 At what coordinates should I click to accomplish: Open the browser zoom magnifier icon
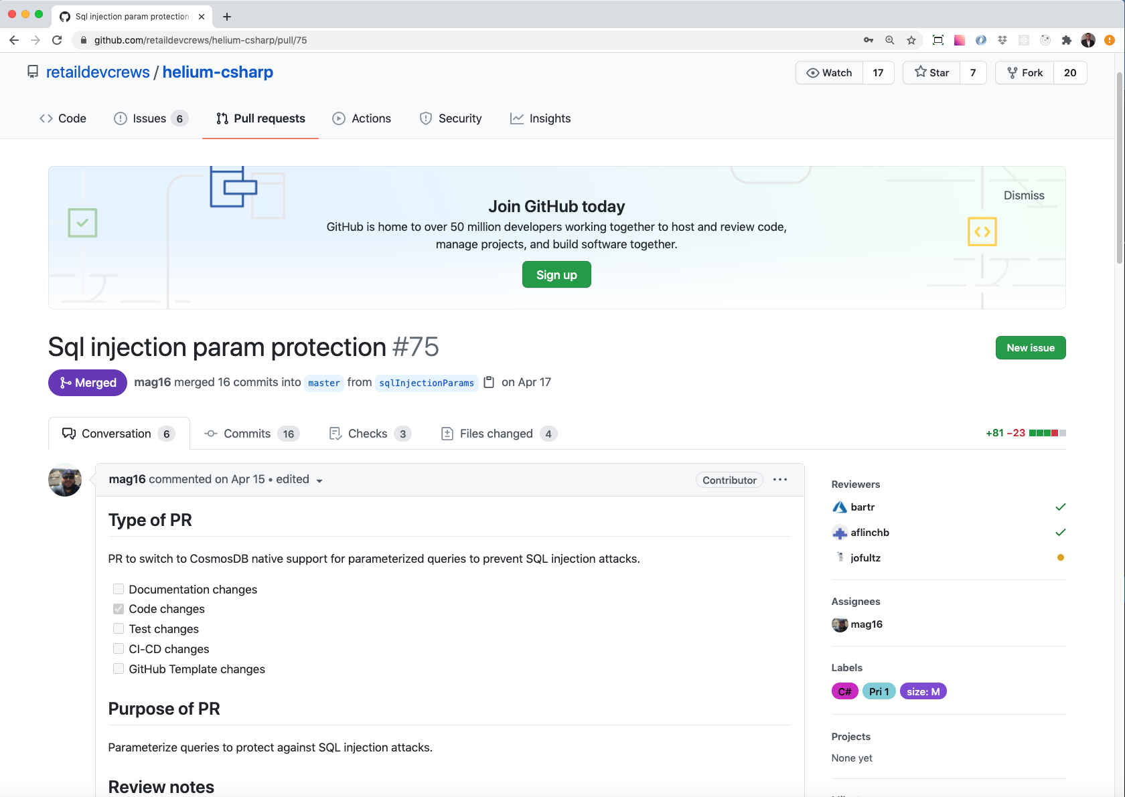coord(890,40)
